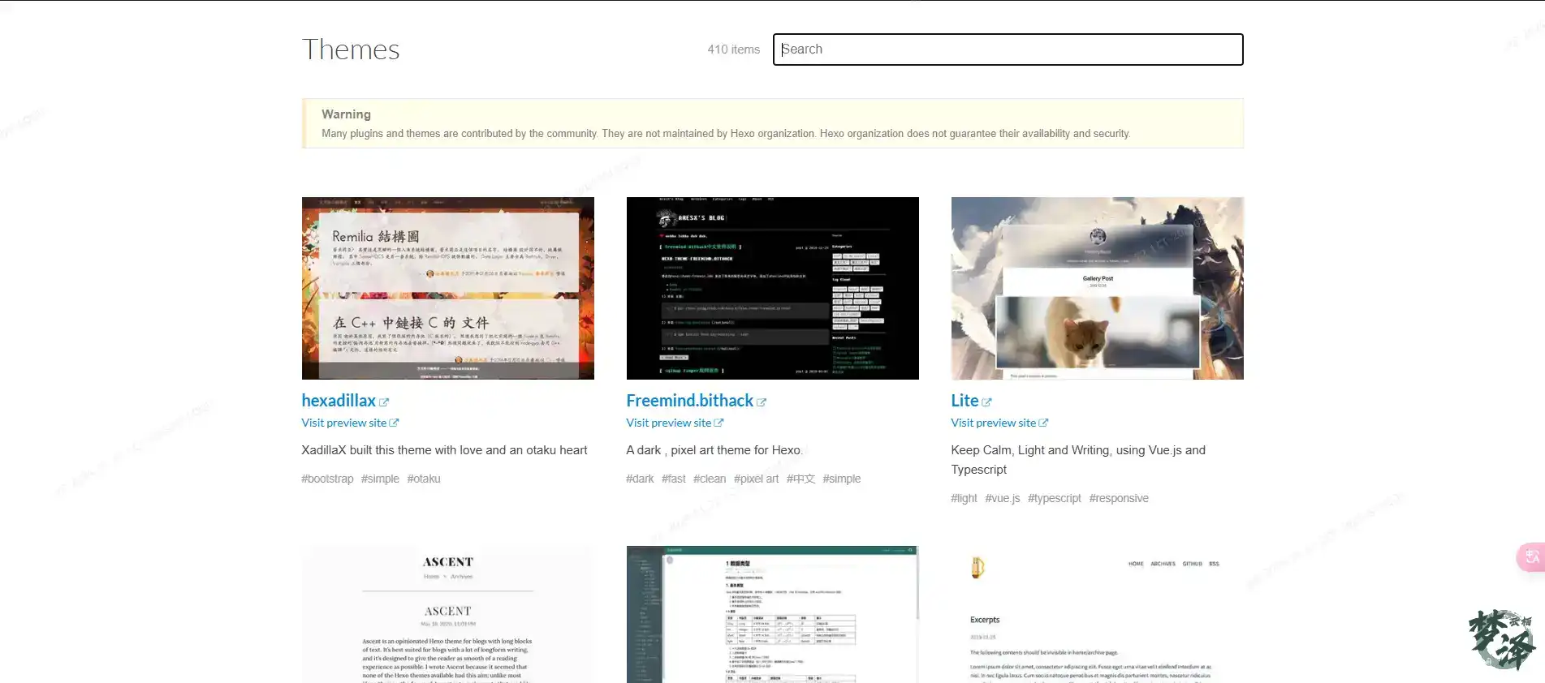Open the Lite cat Gallery Post thumbnail
The image size is (1545, 683).
tap(1097, 288)
